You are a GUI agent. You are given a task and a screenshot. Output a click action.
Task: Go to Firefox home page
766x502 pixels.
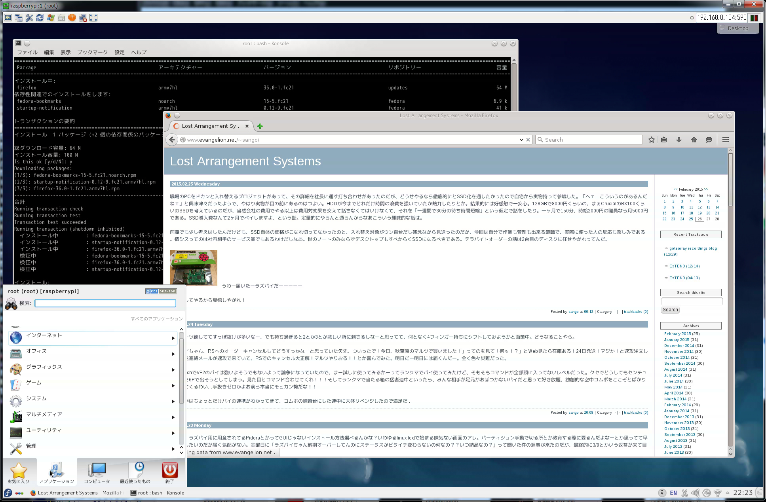694,140
